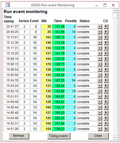
Task: Click the Refresh button
Action: tap(19, 136)
